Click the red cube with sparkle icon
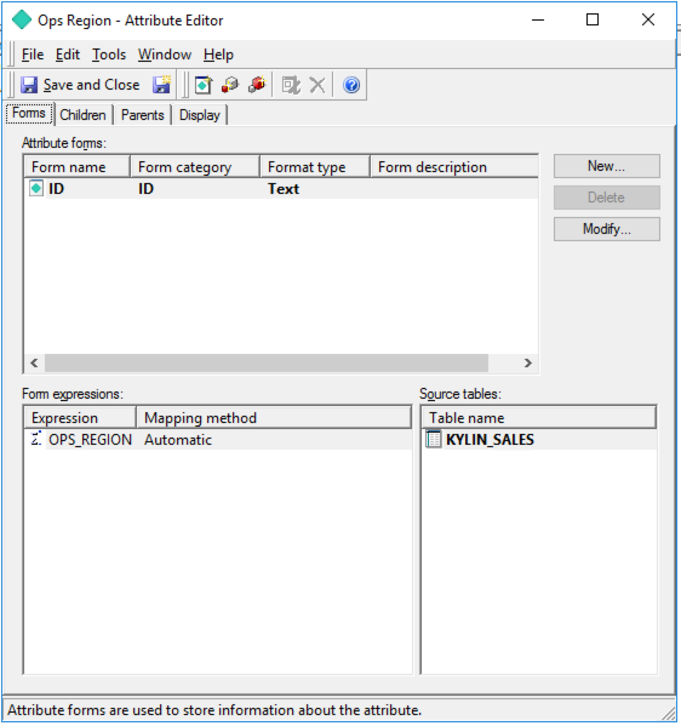The image size is (681, 726). pos(257,85)
